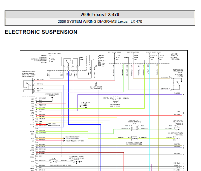
Task: Click the 'LEFT KICK PANEL J/B' label
Action: pos(174,55)
